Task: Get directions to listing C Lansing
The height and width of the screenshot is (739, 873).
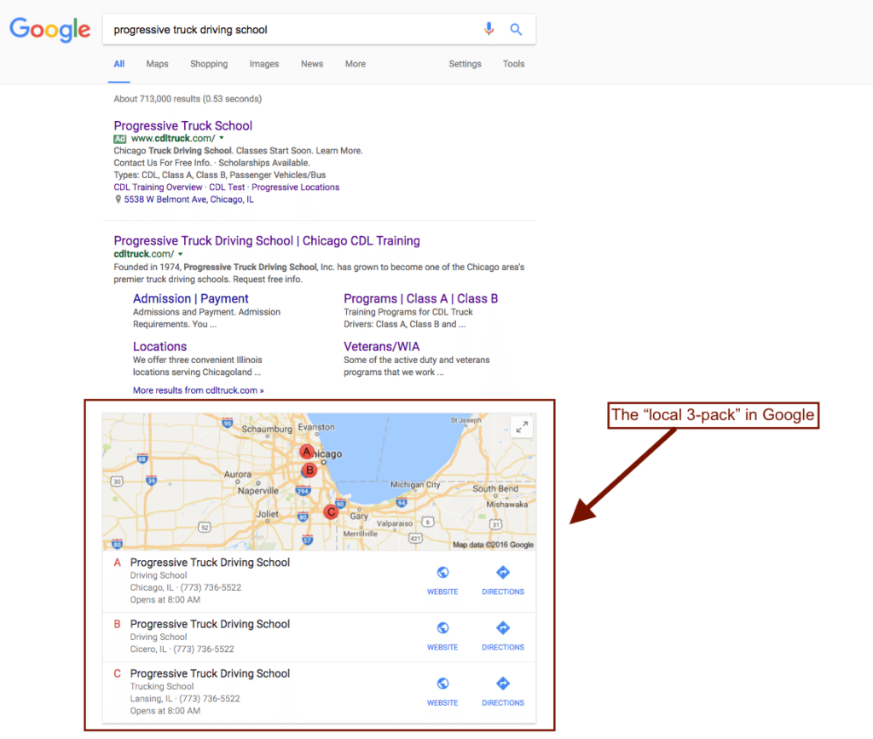Action: [503, 692]
